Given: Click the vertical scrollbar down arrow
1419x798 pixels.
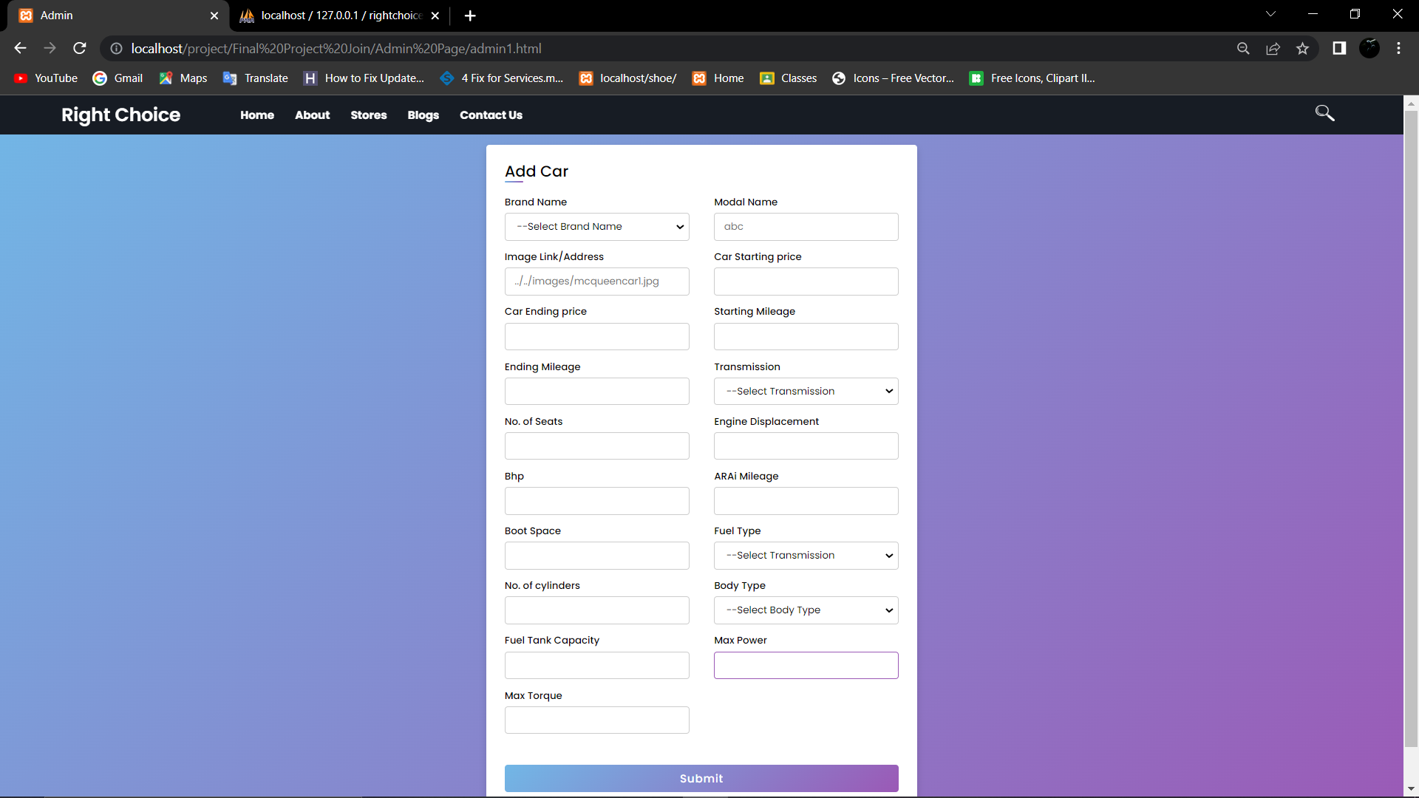Looking at the screenshot, I should coord(1410,788).
